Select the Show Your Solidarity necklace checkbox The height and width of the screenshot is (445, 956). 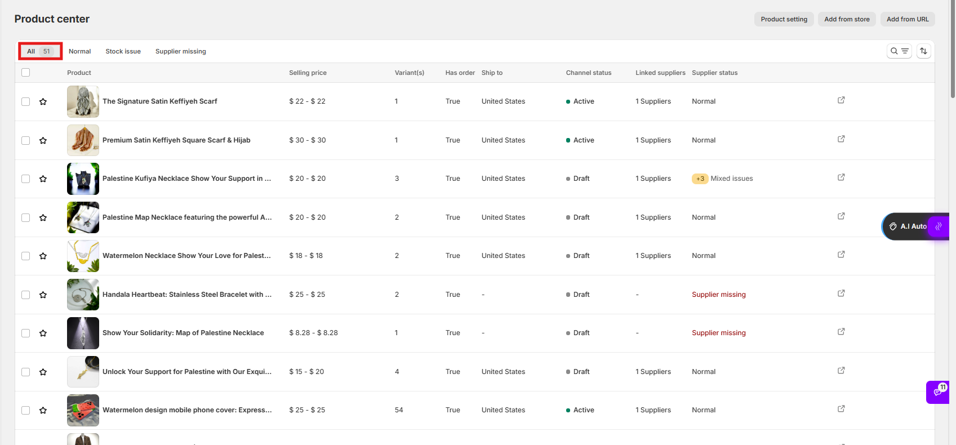(x=25, y=333)
